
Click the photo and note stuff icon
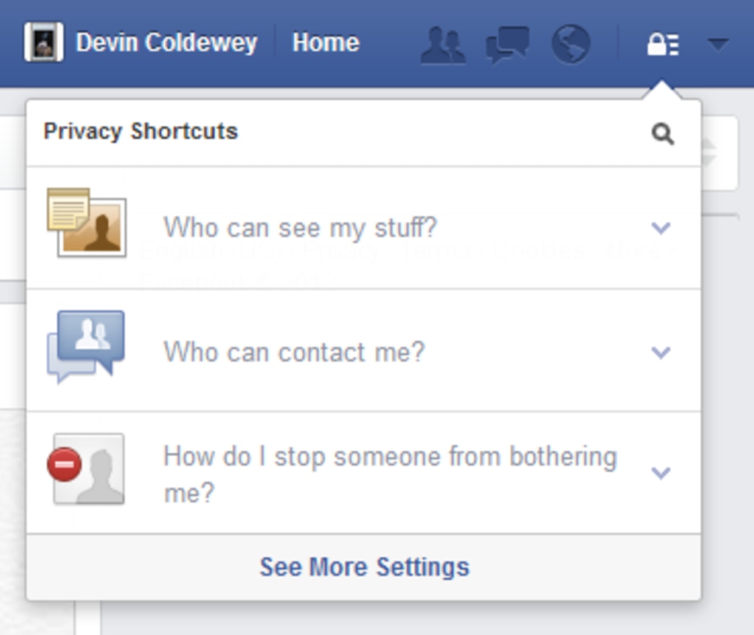[87, 222]
